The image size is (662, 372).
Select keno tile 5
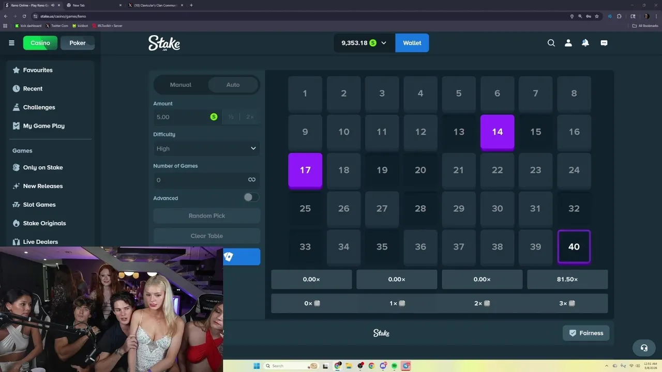(459, 94)
